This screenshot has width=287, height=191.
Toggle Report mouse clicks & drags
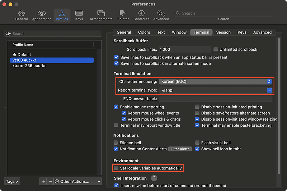(x=124, y=119)
